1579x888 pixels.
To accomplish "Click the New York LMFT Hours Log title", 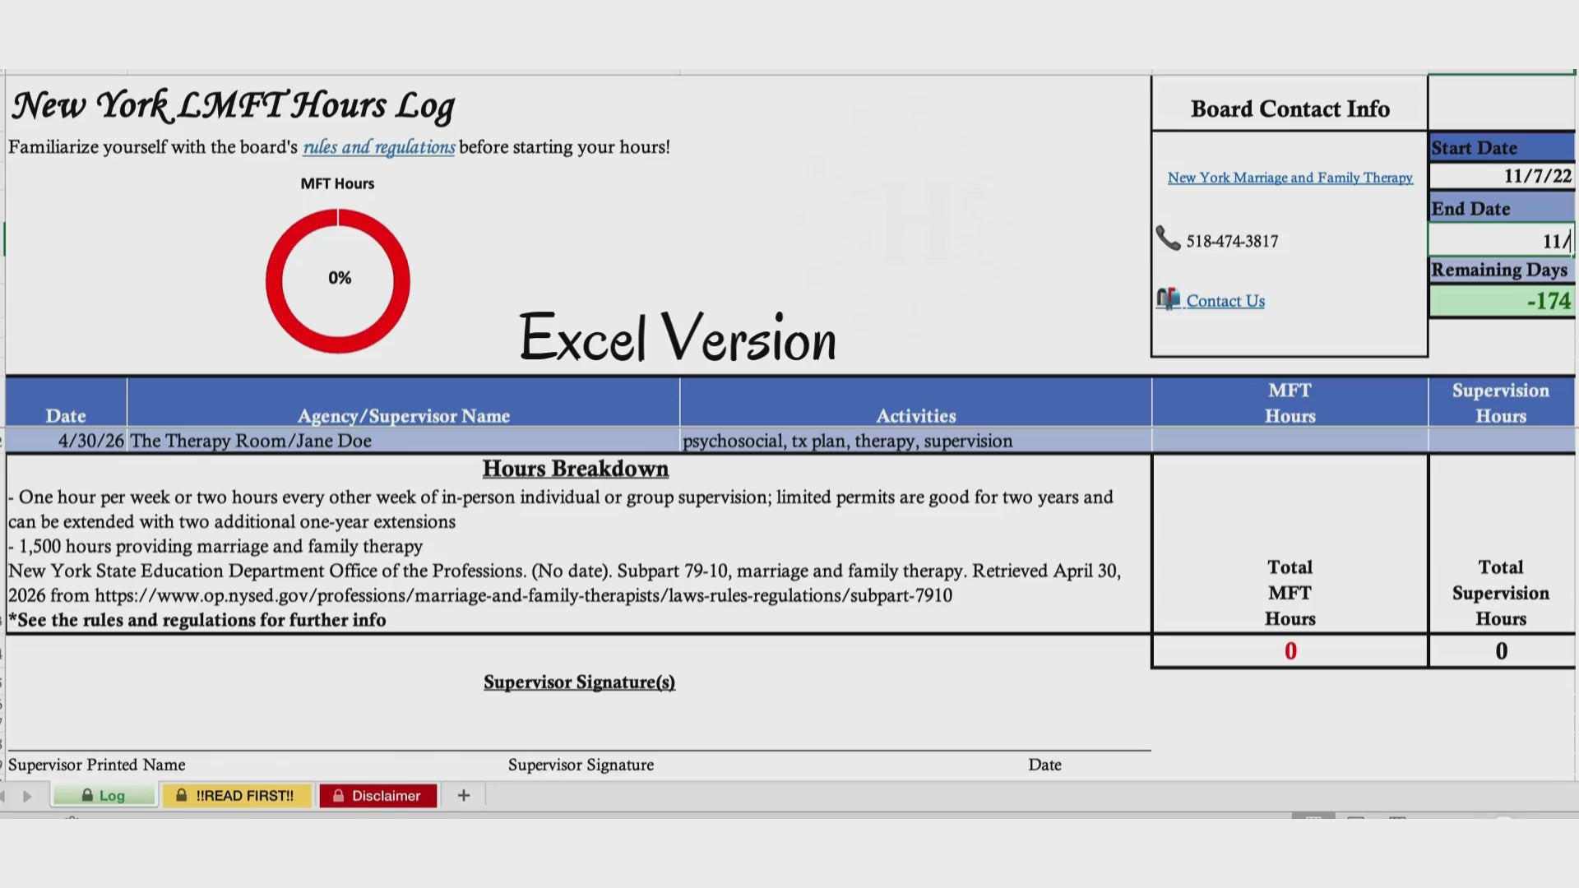I will pyautogui.click(x=234, y=106).
